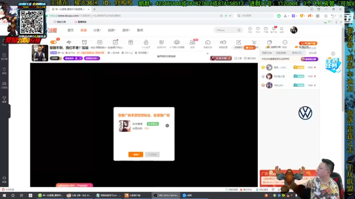Expand the address bar dropdown chevron

(x=230, y=16)
